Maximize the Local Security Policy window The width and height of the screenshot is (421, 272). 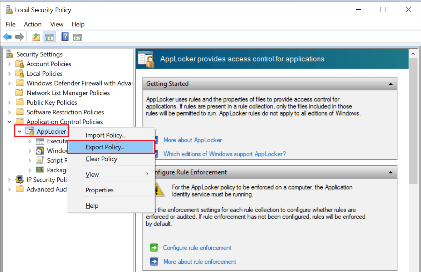pyautogui.click(x=383, y=10)
